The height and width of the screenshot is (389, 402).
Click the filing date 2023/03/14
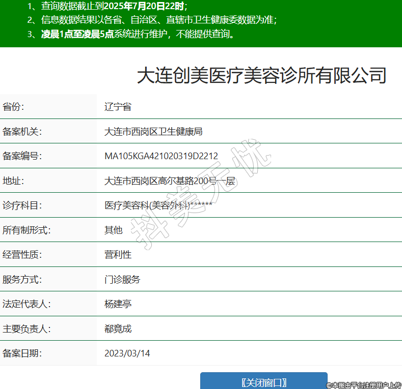coord(127,353)
